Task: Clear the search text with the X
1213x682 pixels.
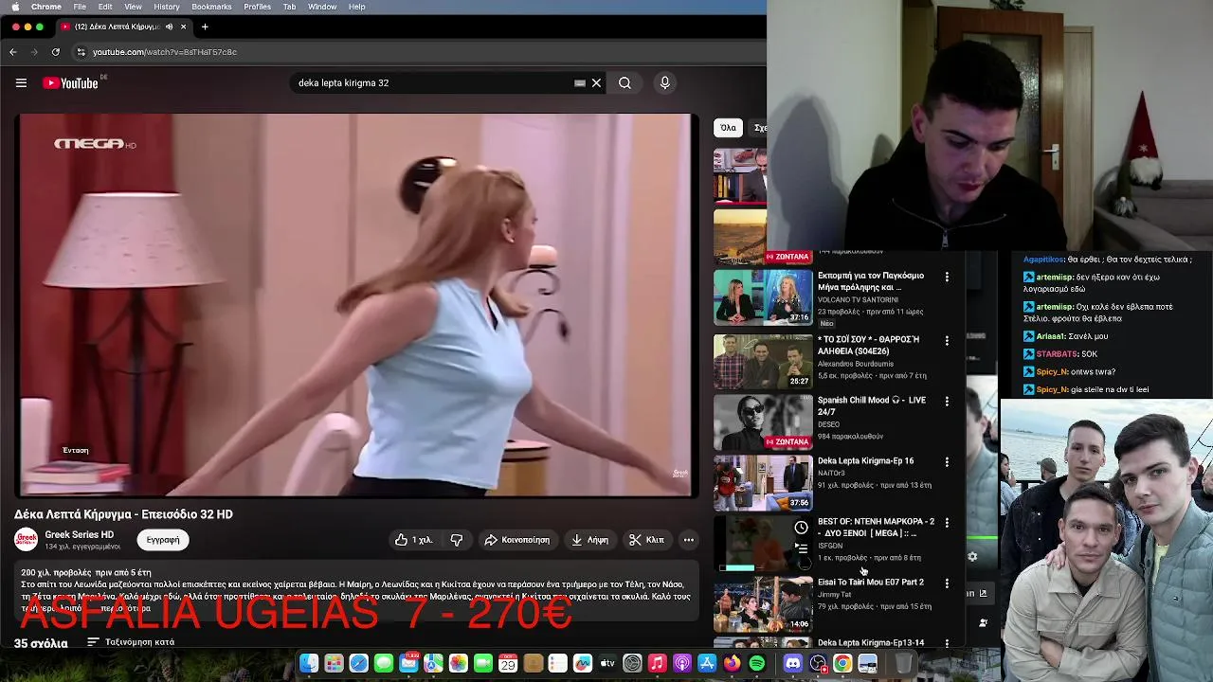Action: coord(596,82)
